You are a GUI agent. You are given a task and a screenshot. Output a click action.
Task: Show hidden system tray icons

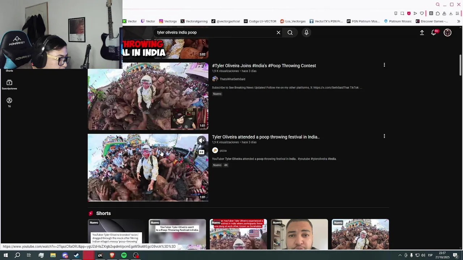400,255
